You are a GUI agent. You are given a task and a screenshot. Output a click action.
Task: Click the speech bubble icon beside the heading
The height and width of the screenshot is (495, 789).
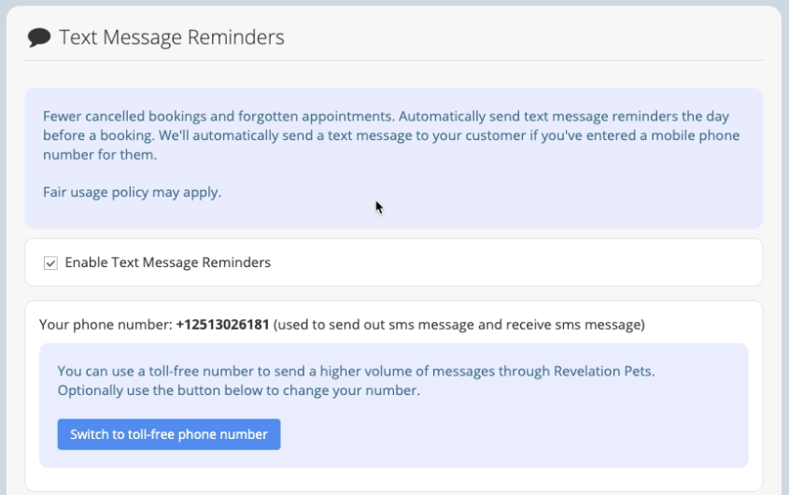pyautogui.click(x=39, y=37)
